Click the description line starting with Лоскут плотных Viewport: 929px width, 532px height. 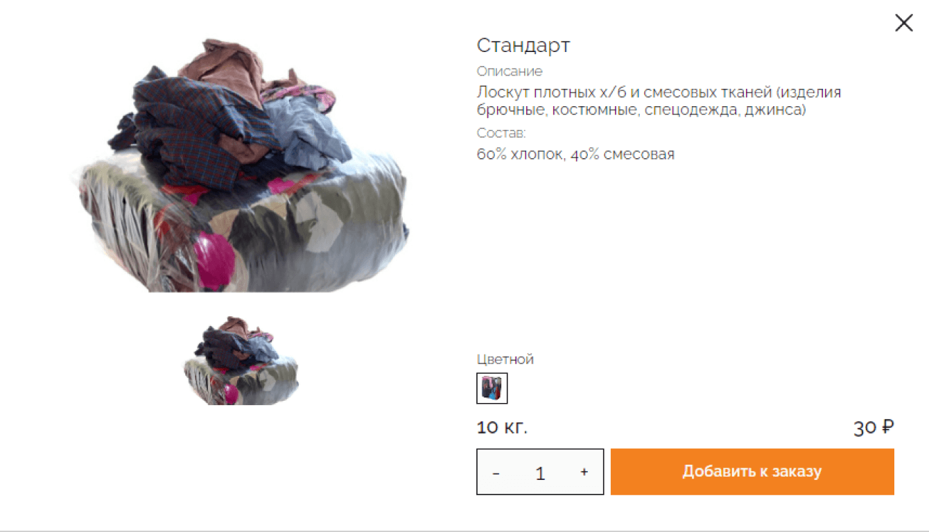pos(659,92)
